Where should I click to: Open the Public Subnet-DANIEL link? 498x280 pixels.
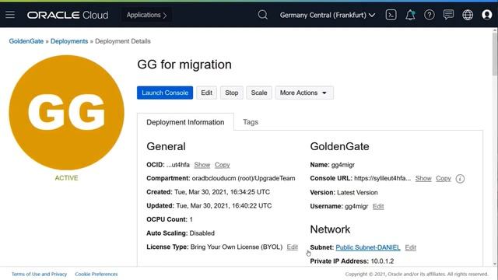pyautogui.click(x=368, y=247)
